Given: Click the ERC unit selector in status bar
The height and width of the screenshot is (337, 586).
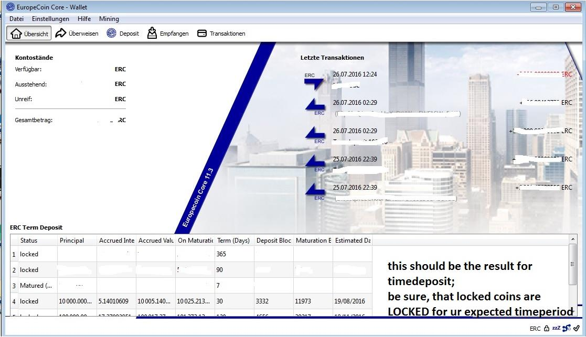Looking at the screenshot, I should (535, 329).
